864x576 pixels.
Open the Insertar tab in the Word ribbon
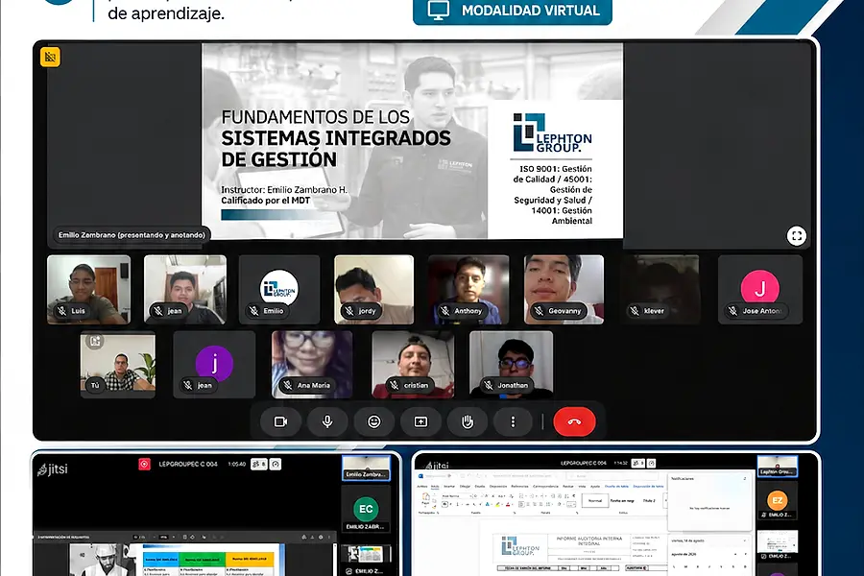pos(449,486)
